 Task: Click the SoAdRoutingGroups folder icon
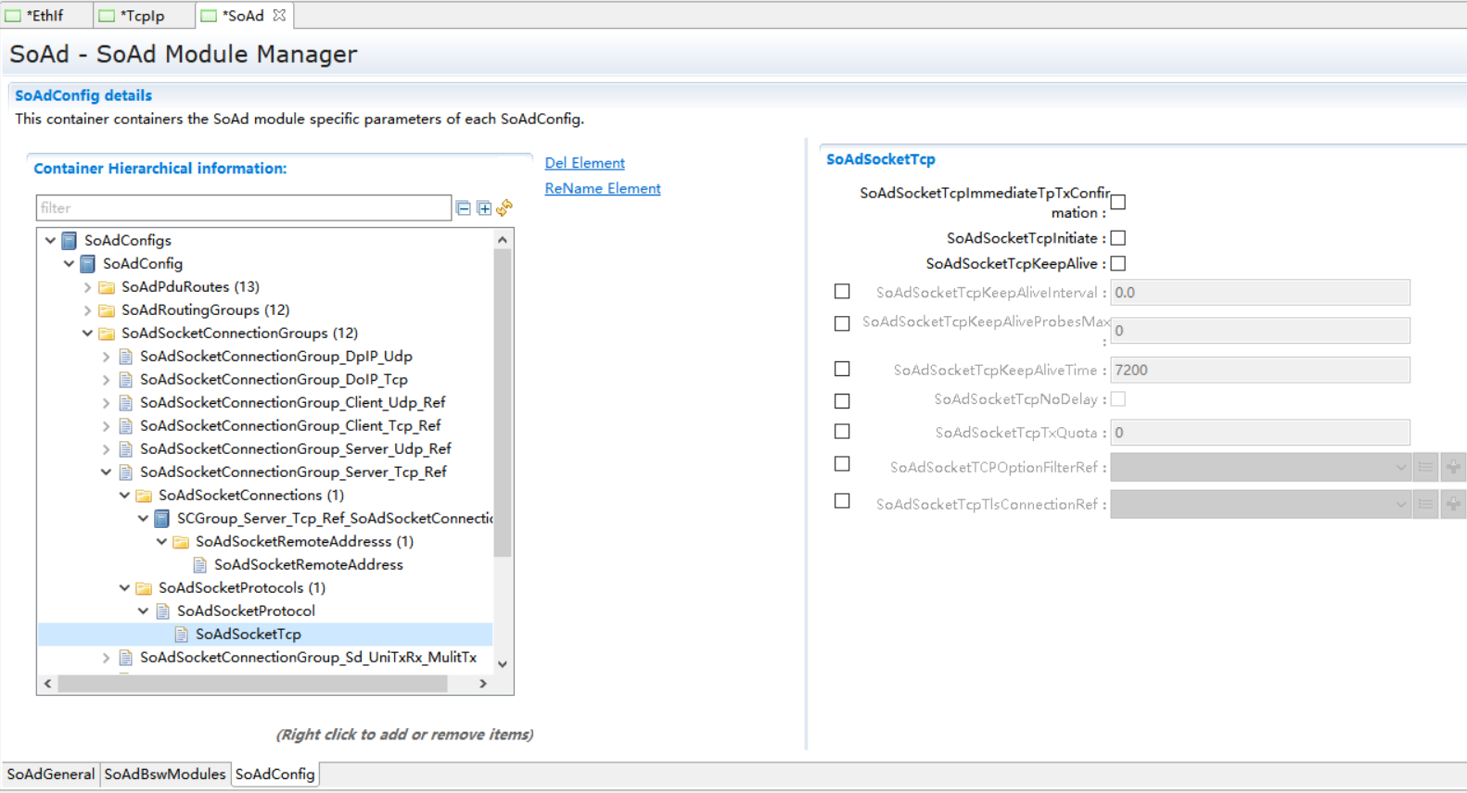coord(107,310)
